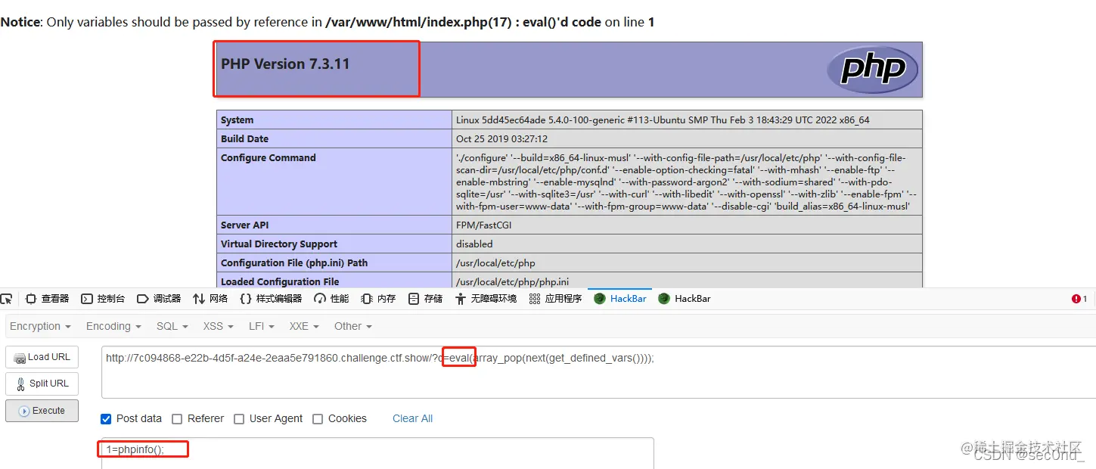Screen dimensions: 1096x469
Task: Expand the XXE dropdown
Action: pos(305,326)
